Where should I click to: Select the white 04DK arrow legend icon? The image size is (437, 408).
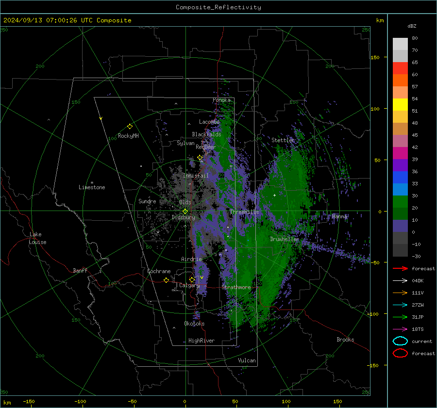[x=400, y=281]
